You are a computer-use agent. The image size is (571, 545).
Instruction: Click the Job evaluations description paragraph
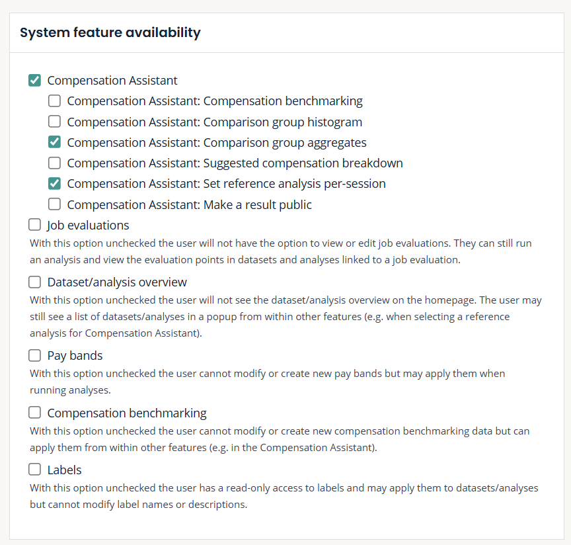click(280, 251)
